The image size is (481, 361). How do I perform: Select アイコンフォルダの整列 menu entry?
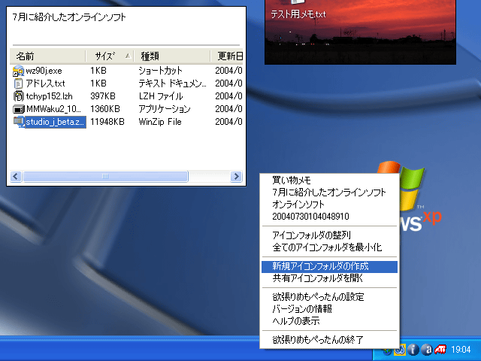(x=329, y=235)
